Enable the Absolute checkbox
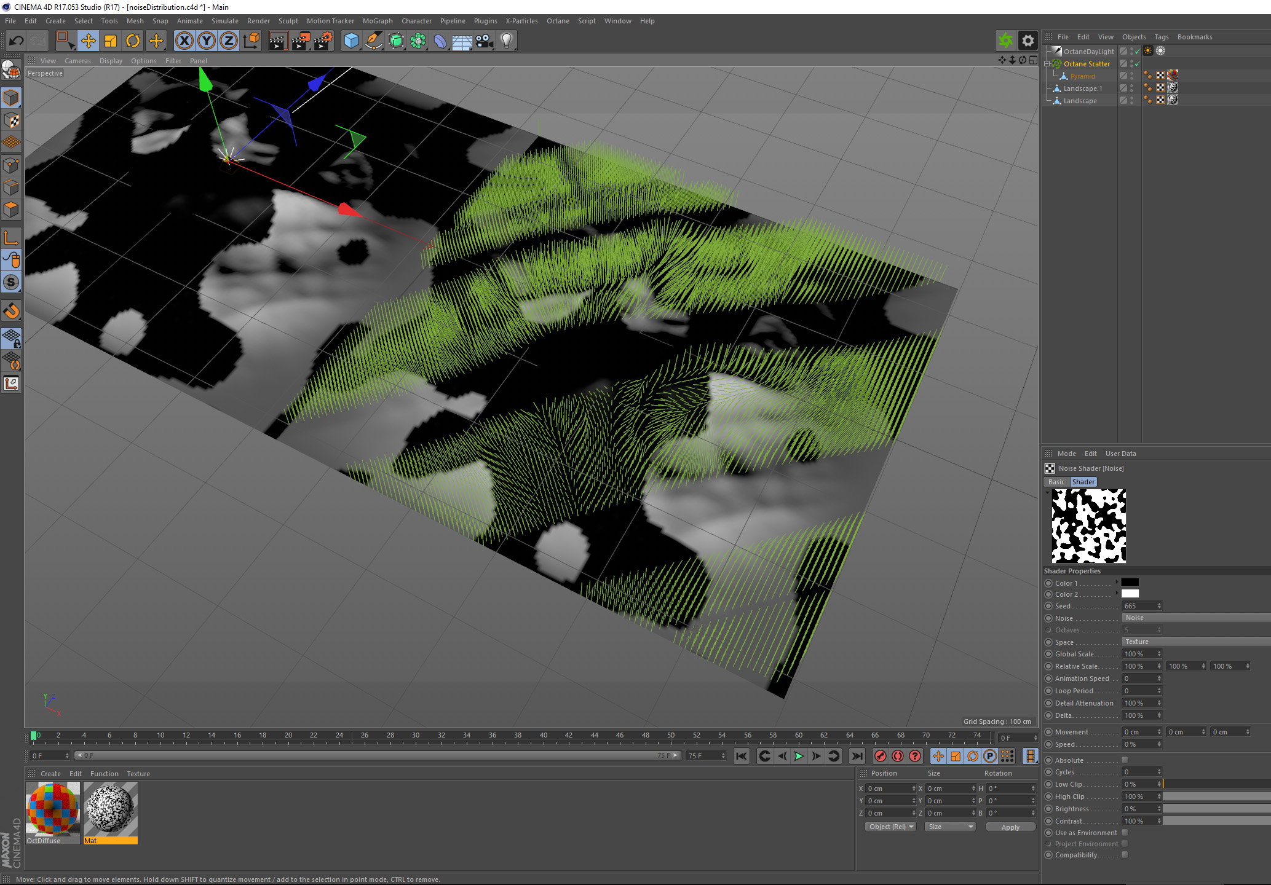The image size is (1271, 885). point(1125,760)
